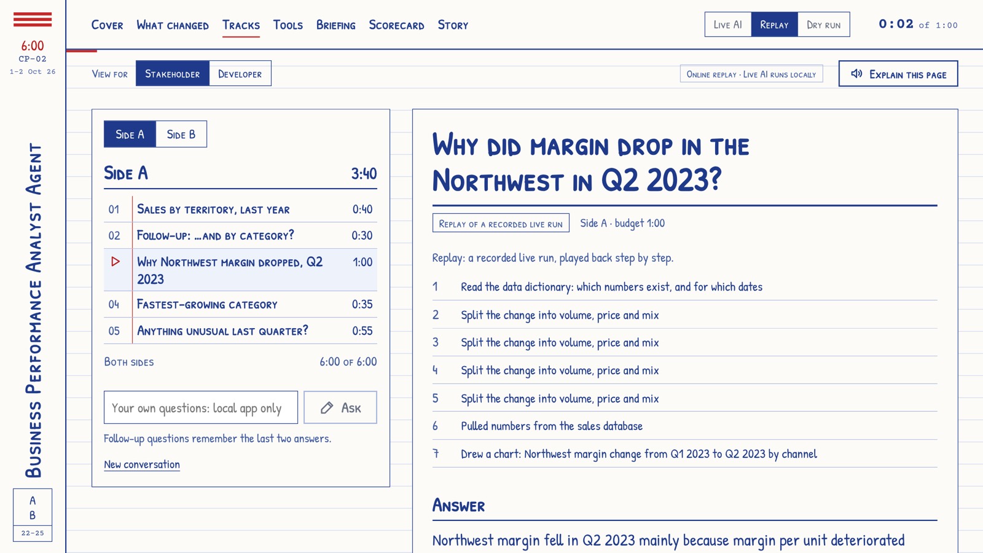Select track 01 Sales by territory, last year
Viewport: 983px width, 553px height.
240,210
